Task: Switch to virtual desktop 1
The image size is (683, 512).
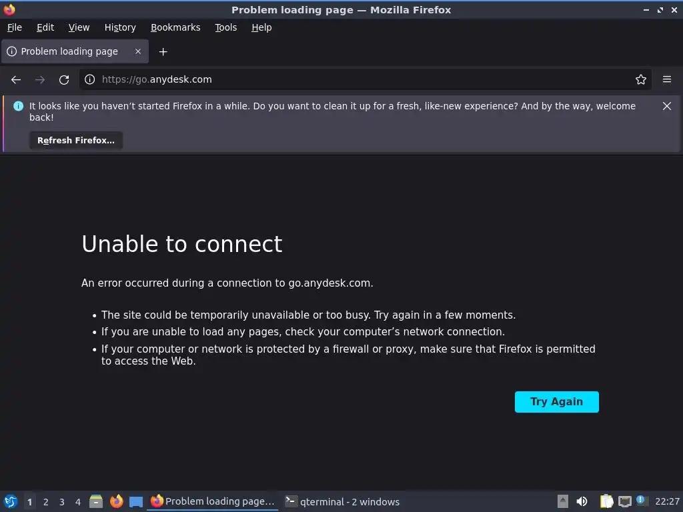Action: click(x=29, y=502)
